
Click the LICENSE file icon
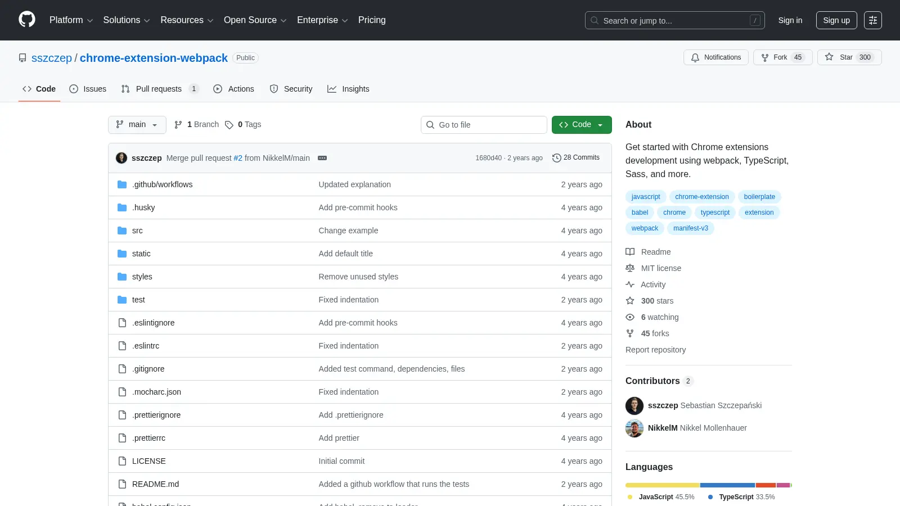coord(122,461)
